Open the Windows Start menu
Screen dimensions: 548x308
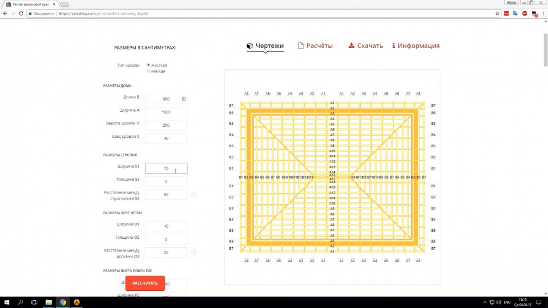7,302
